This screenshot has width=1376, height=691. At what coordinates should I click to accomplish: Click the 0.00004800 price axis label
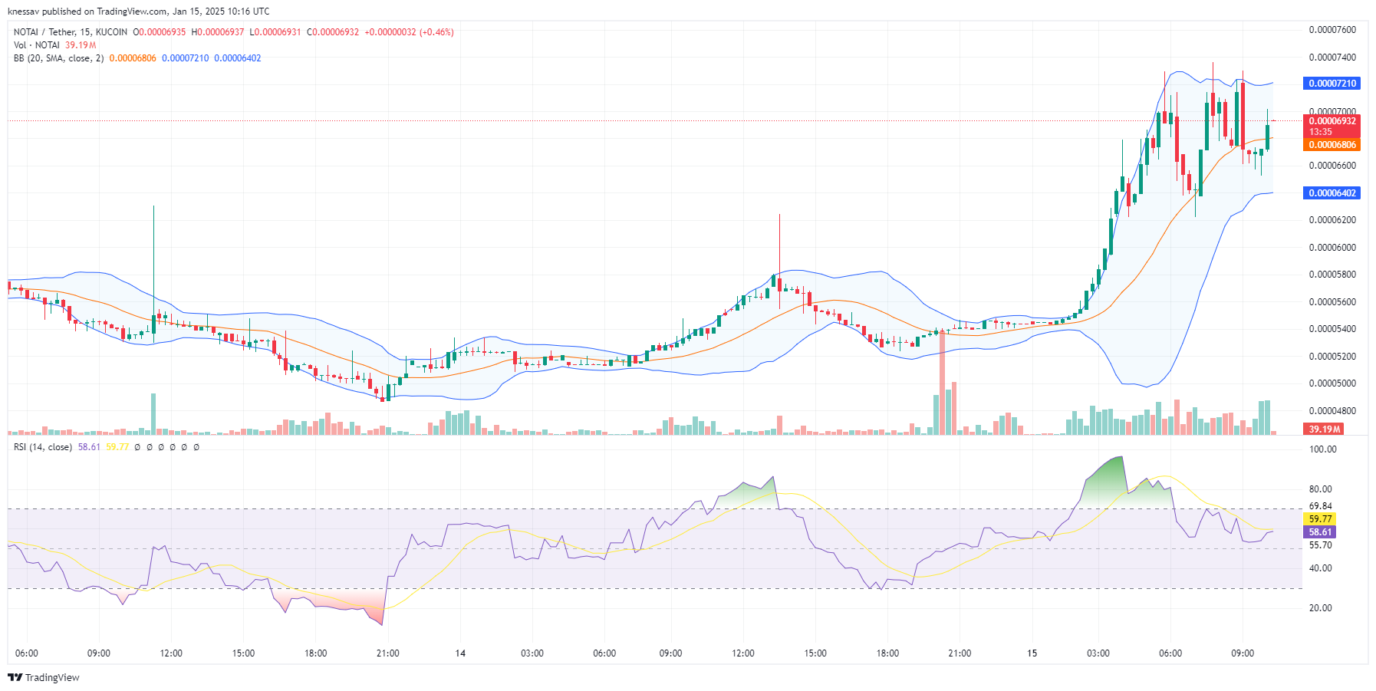click(x=1332, y=411)
